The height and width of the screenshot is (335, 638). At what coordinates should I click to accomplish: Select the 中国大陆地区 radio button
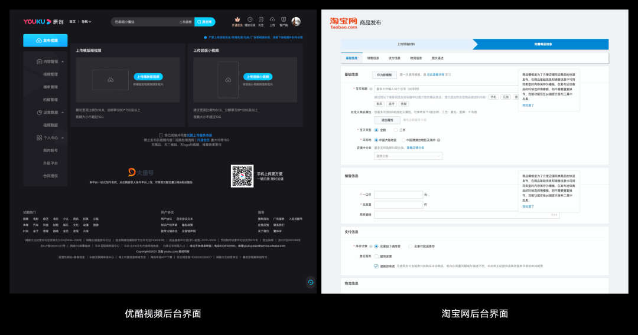point(376,140)
